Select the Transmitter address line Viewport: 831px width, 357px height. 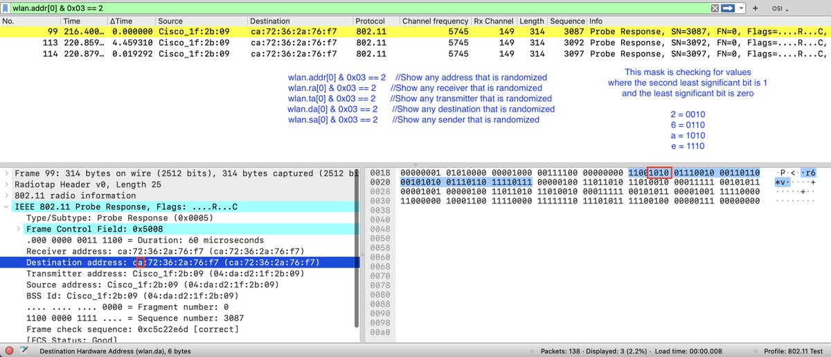click(x=180, y=273)
